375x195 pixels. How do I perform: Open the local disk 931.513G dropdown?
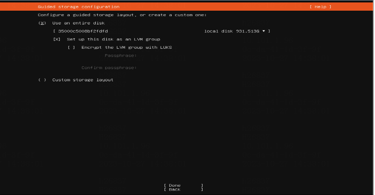click(162, 31)
